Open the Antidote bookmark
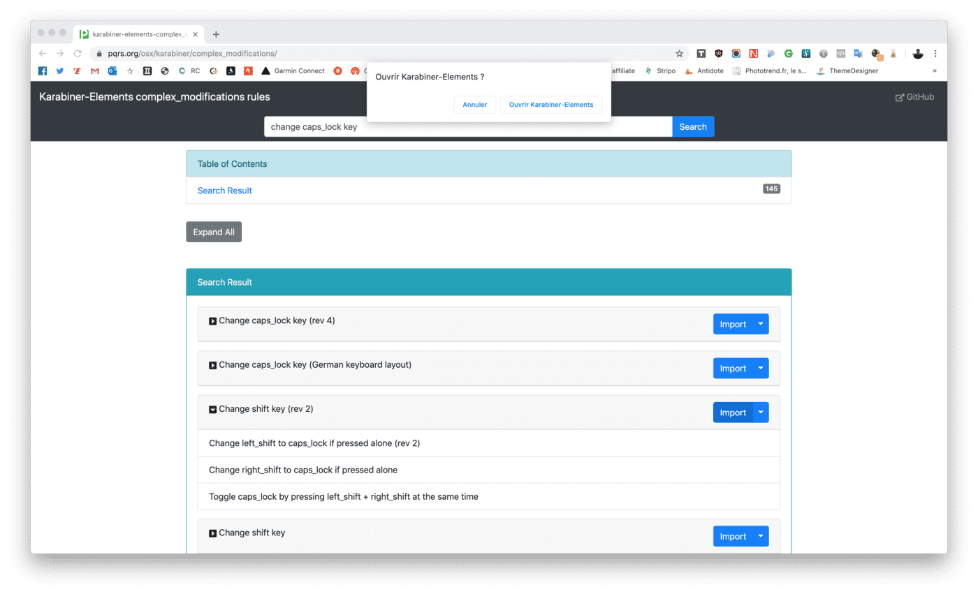Image resolution: width=978 pixels, height=594 pixels. [704, 70]
